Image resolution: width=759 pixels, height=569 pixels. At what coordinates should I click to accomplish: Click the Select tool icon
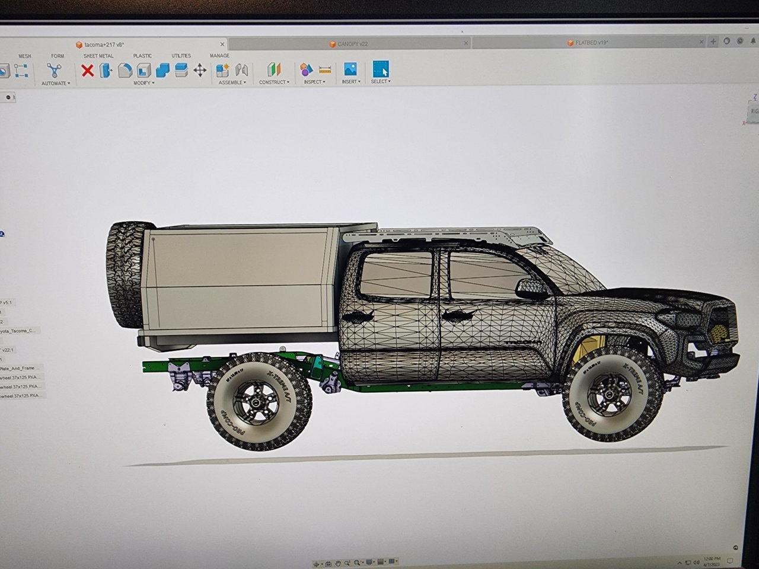pyautogui.click(x=381, y=69)
